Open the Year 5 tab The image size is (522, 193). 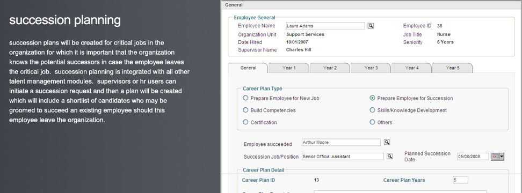[x=452, y=68]
